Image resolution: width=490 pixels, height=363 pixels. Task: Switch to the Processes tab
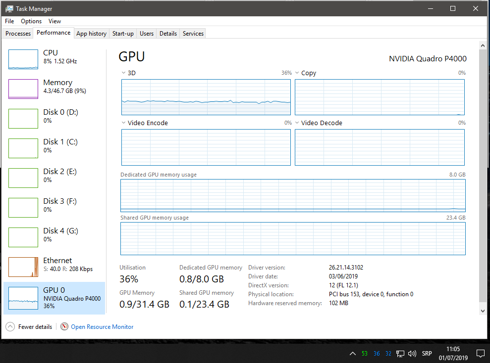(18, 34)
